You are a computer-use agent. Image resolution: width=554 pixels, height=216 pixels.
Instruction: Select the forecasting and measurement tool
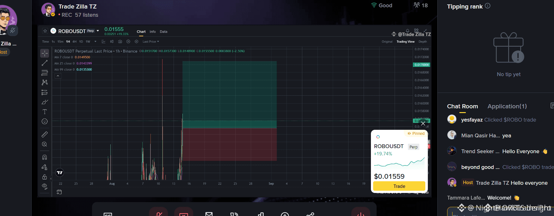pyautogui.click(x=45, y=92)
